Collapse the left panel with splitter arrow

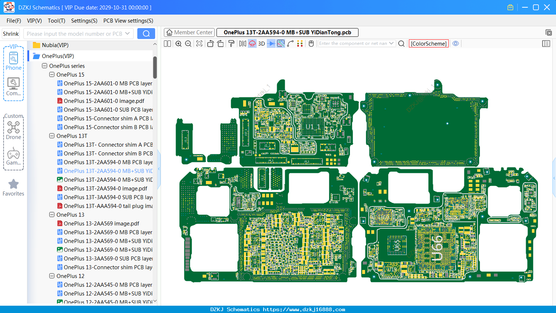159,169
